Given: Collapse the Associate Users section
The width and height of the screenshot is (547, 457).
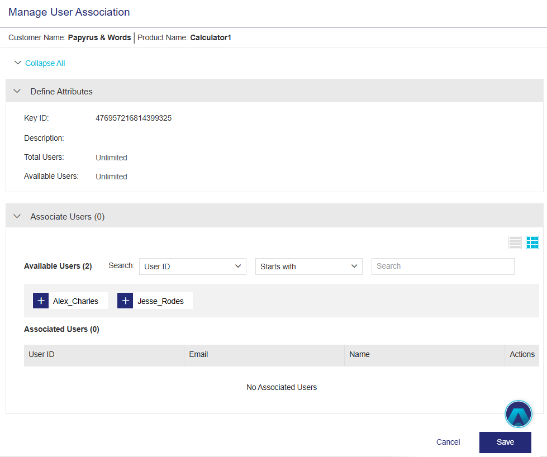Looking at the screenshot, I should tap(17, 216).
